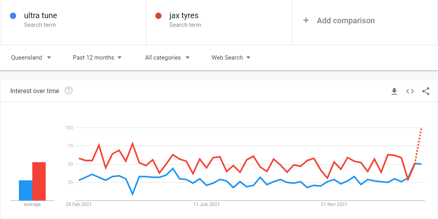Click the 21 Nov 2021 axis label
438x219 pixels.
[334, 204]
